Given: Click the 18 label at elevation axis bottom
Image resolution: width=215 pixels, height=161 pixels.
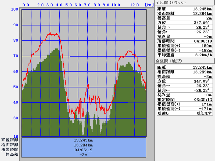Looking at the screenshot, I should [x=16, y=136].
